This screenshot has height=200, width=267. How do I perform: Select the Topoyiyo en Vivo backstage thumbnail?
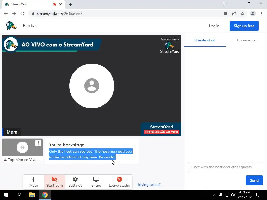point(22,151)
